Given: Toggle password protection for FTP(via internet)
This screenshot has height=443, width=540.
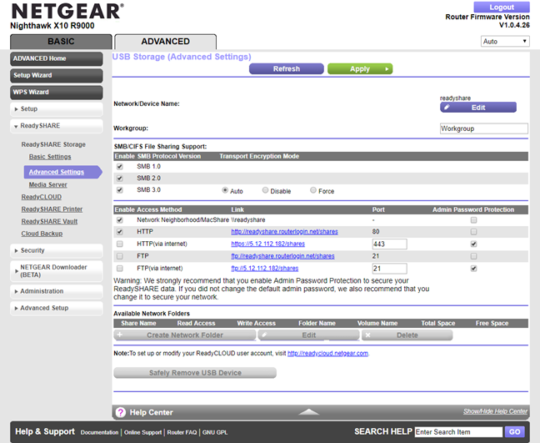Looking at the screenshot, I should click(x=473, y=269).
